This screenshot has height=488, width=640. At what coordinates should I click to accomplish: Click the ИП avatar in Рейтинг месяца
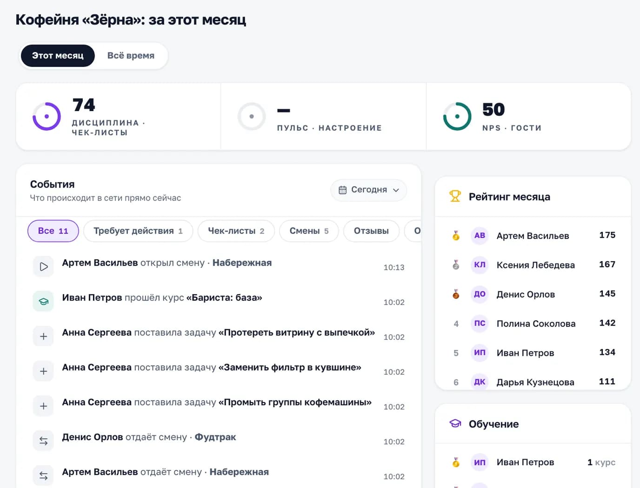480,353
